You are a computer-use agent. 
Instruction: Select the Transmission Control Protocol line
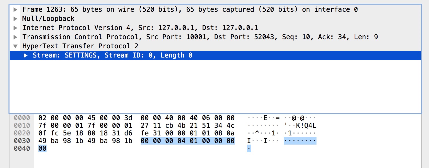click(200, 37)
